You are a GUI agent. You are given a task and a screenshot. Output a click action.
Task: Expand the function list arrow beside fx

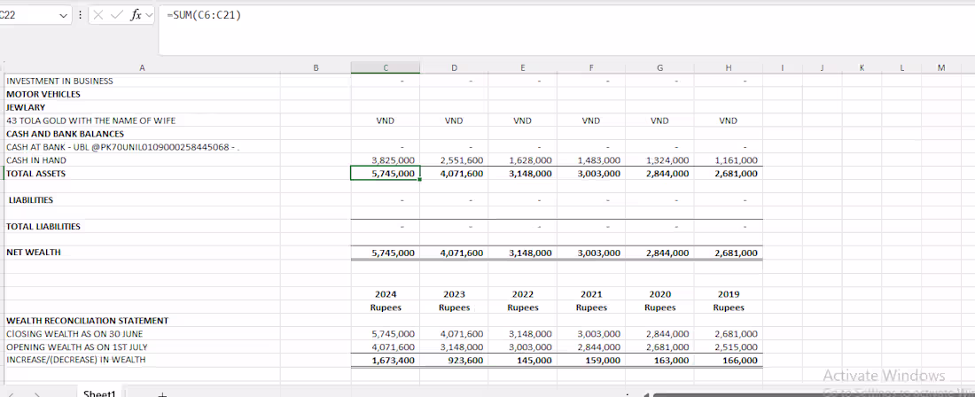click(x=149, y=16)
